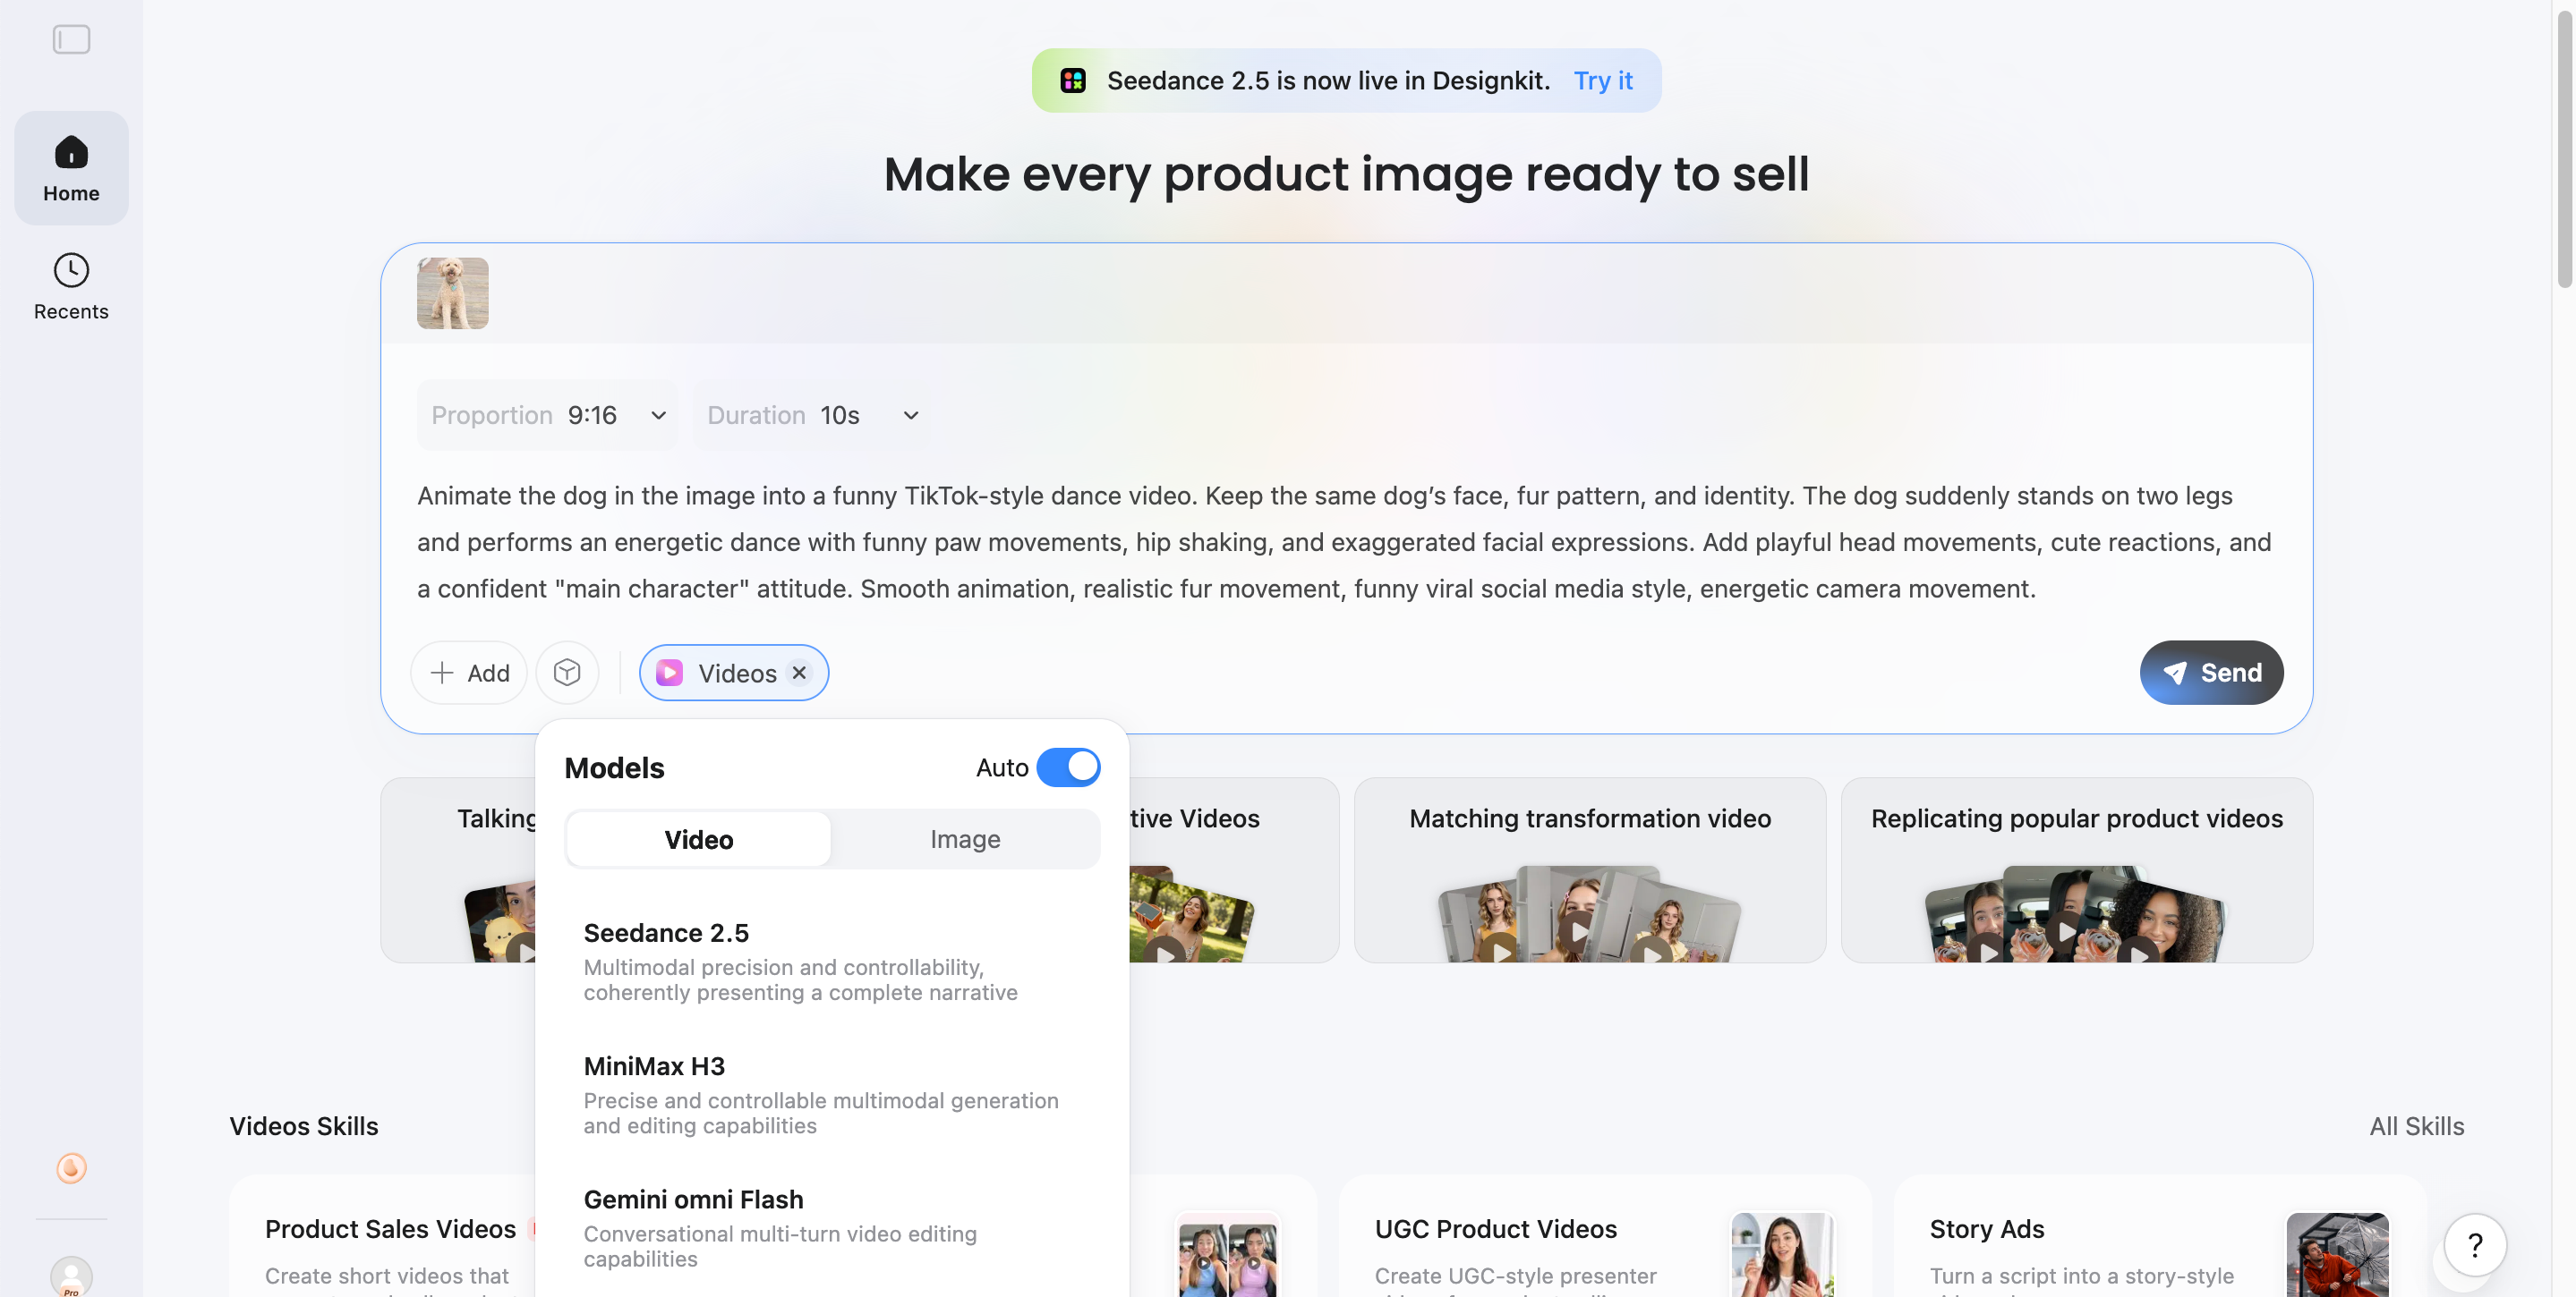Click the Videos mode chip
Viewport: 2576px width, 1297px height.
tap(733, 673)
